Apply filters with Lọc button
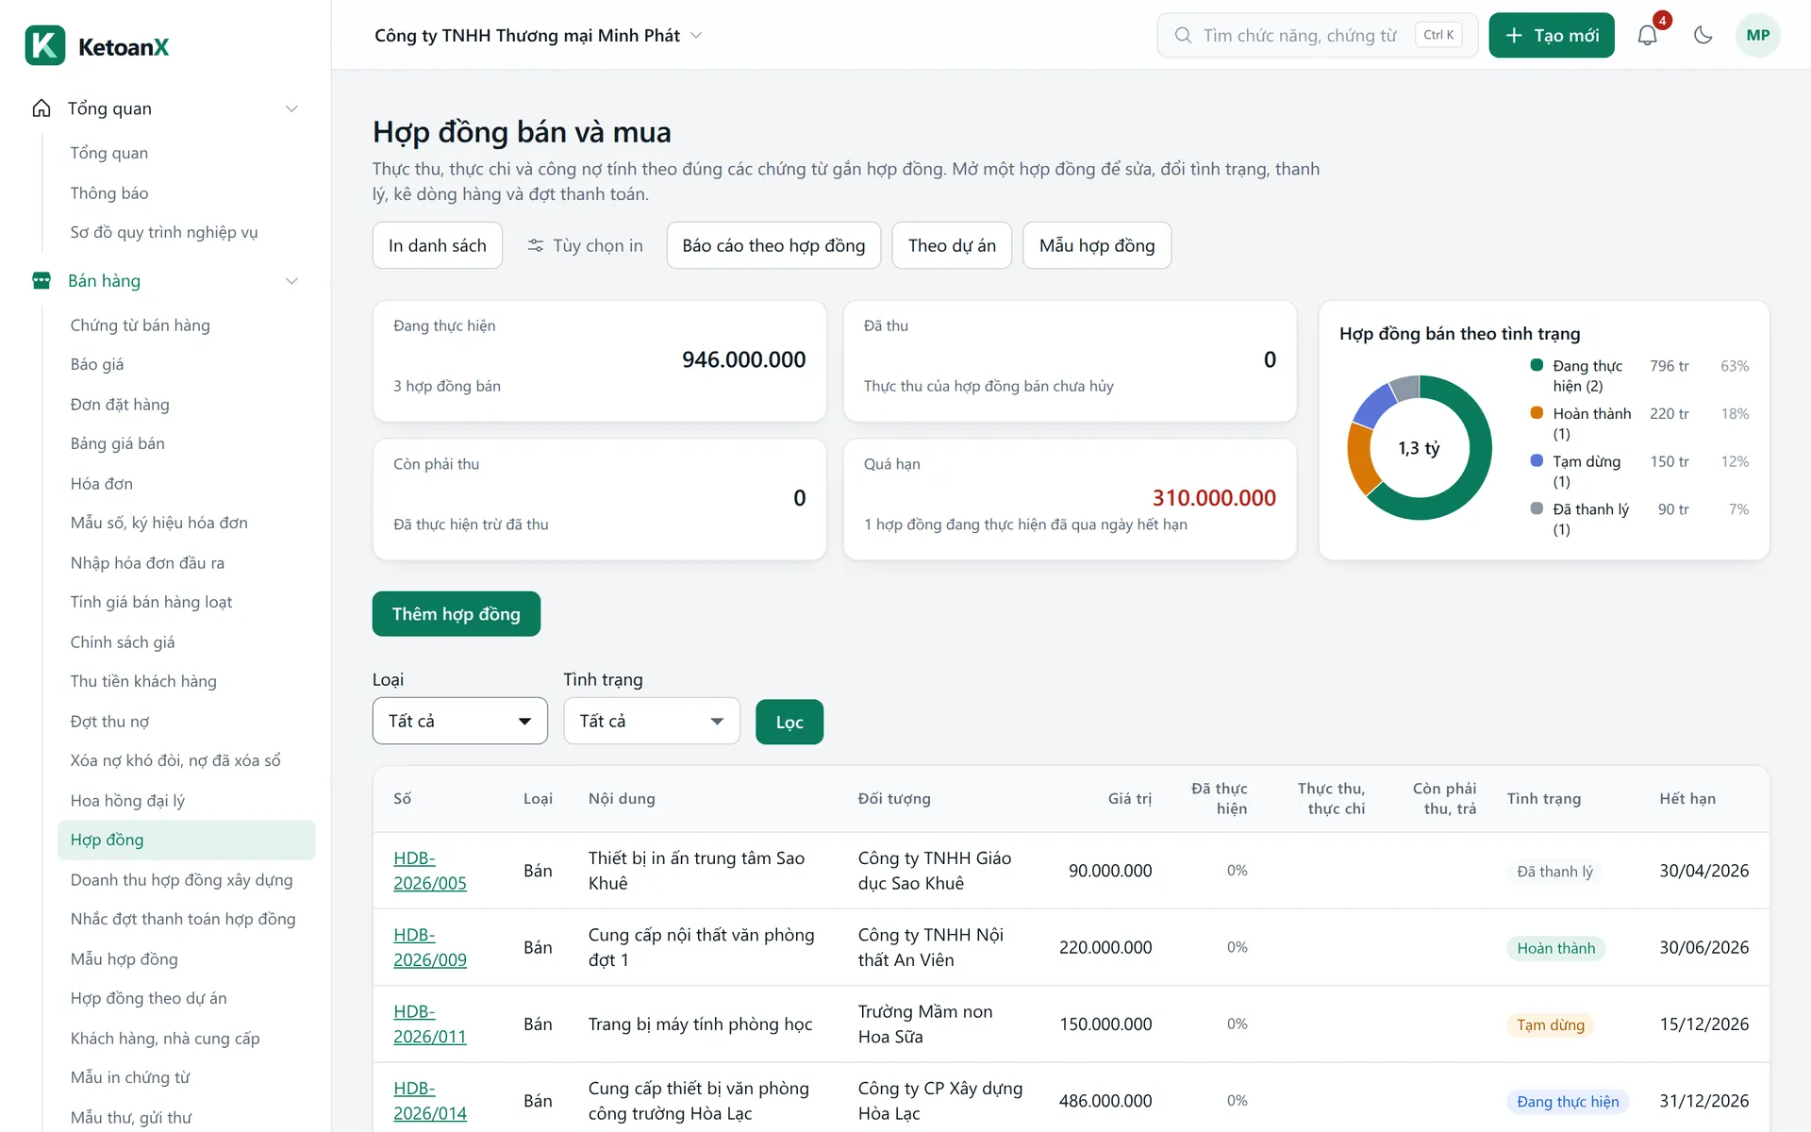This screenshot has height=1132, width=1811. tap(789, 722)
